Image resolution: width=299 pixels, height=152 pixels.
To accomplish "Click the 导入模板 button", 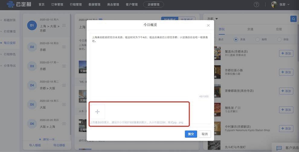I will click(x=35, y=145).
